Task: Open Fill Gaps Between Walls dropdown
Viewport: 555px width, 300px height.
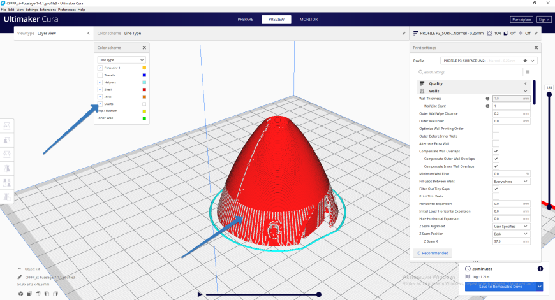Action: coord(511,182)
